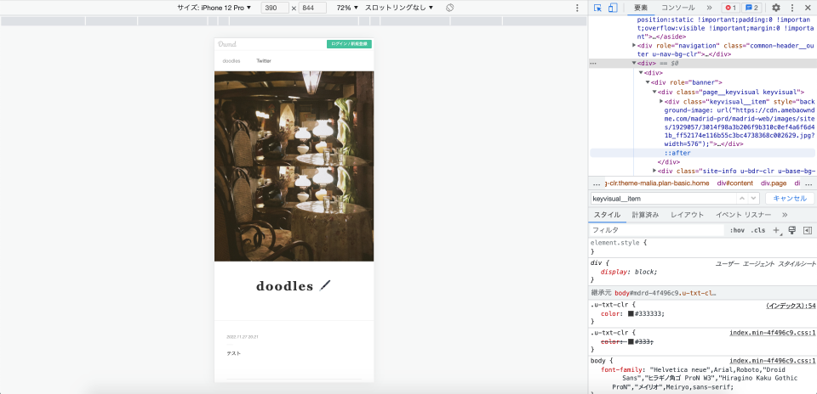Viewport: 817px width, 394px height.
Task: Toggle the .cls class editor
Action: pos(757,230)
